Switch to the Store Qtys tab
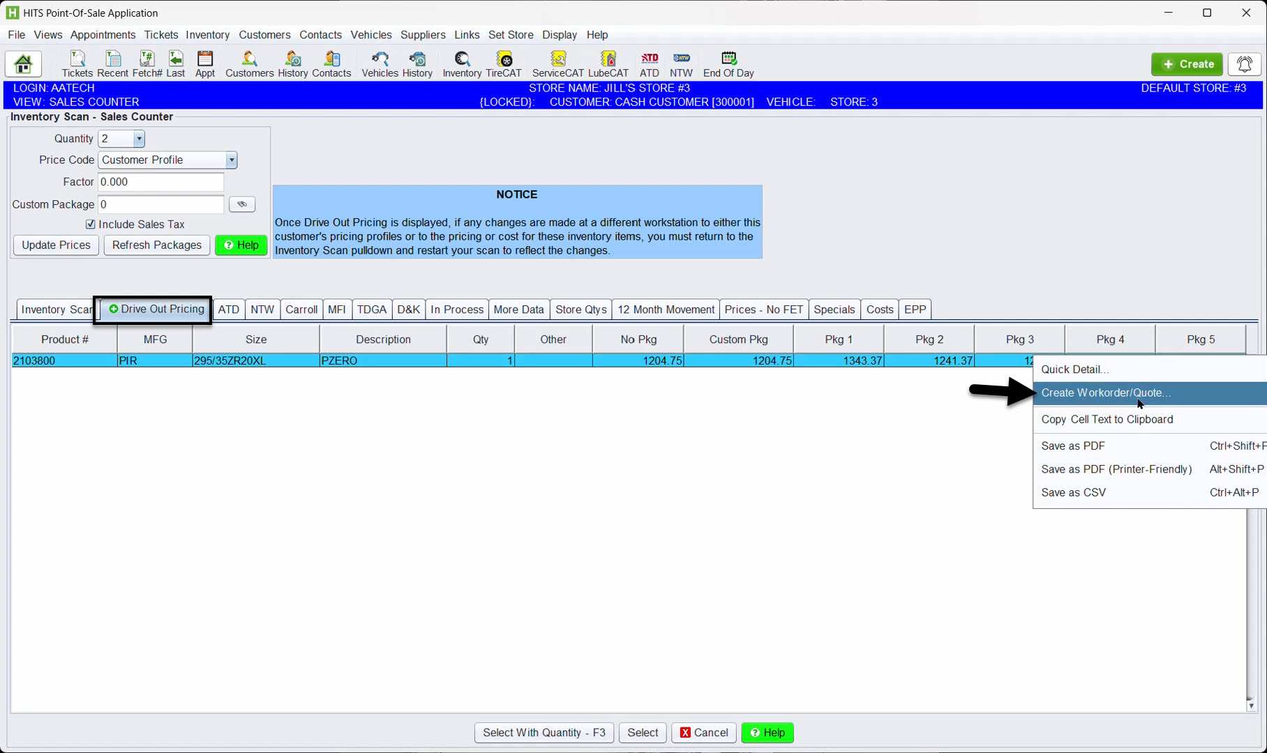Screen dimensions: 1267x753 [580, 310]
